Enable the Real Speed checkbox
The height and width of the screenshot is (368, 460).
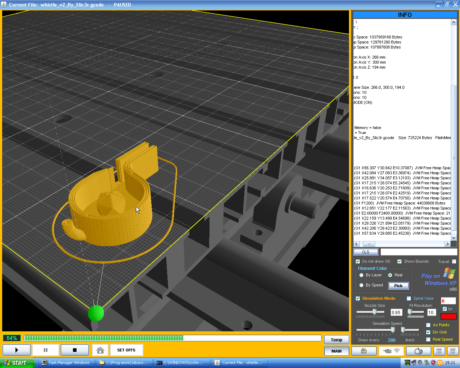pos(428,340)
